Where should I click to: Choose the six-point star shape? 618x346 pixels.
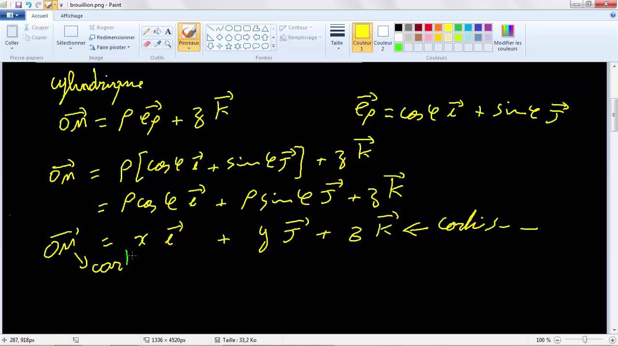238,46
